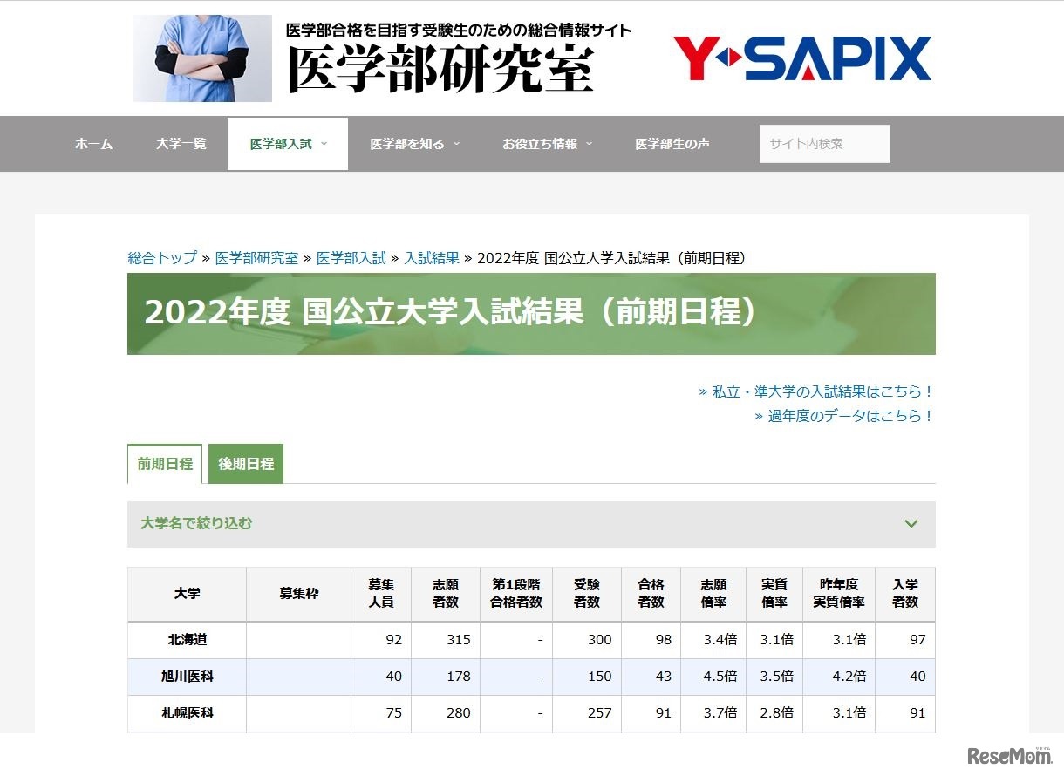The height and width of the screenshot is (776, 1064).
Task: Switch to the 後期日程 tab
Action: pyautogui.click(x=246, y=464)
